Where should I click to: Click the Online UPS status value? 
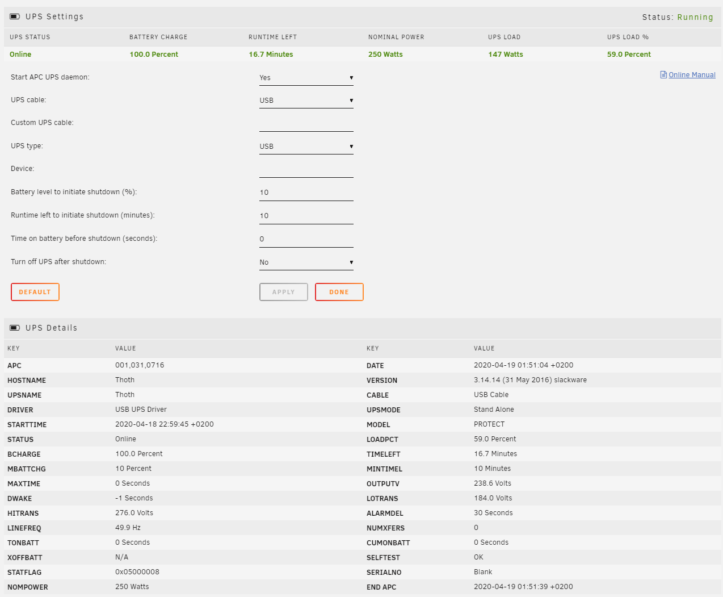click(x=20, y=55)
